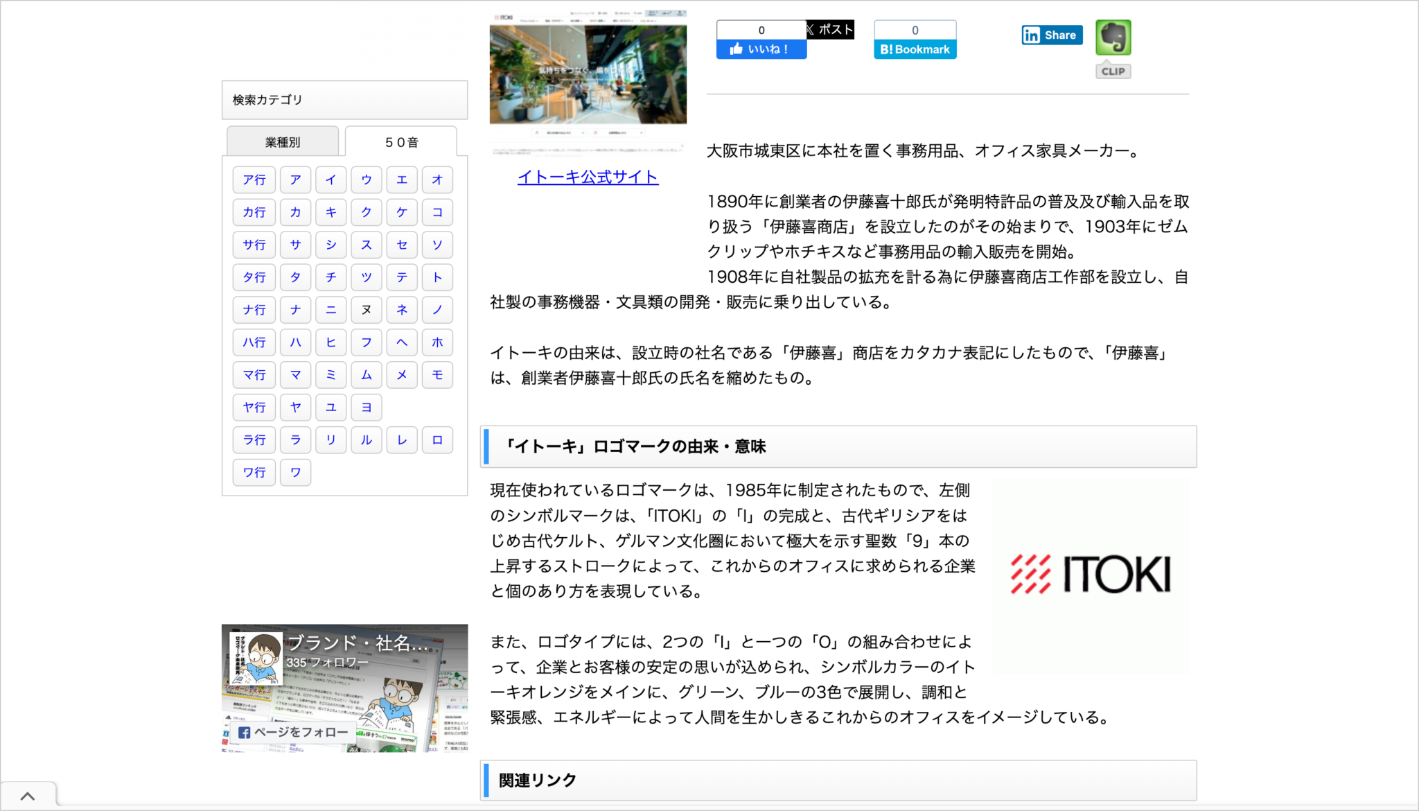Post the article to X via ポスト
The width and height of the screenshot is (1419, 811).
(x=829, y=30)
